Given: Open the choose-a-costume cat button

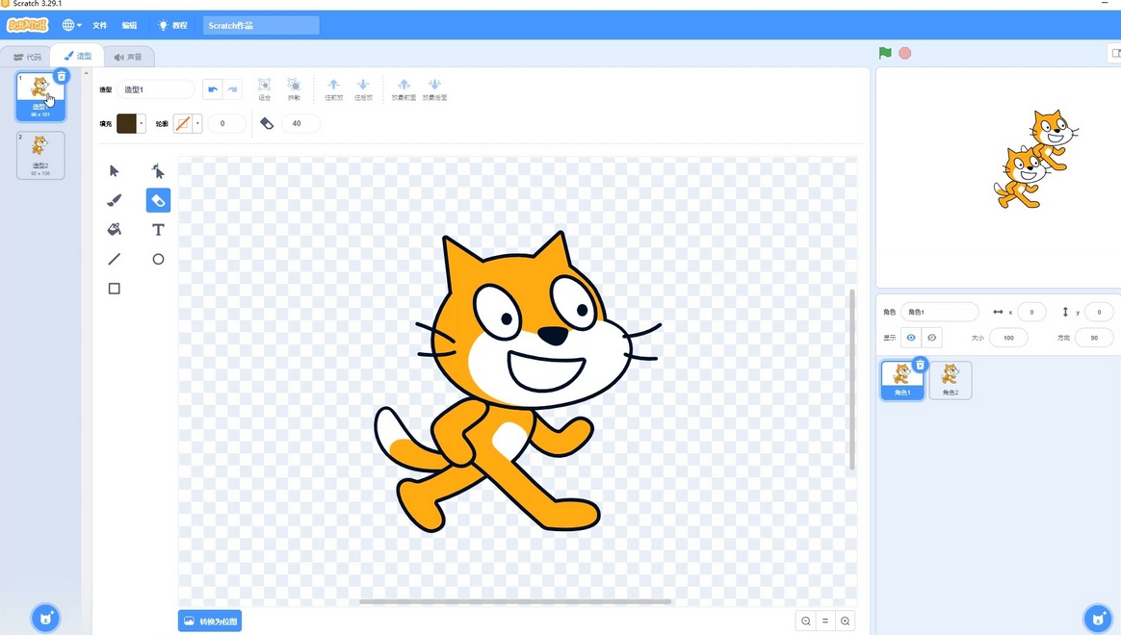Looking at the screenshot, I should [x=46, y=618].
